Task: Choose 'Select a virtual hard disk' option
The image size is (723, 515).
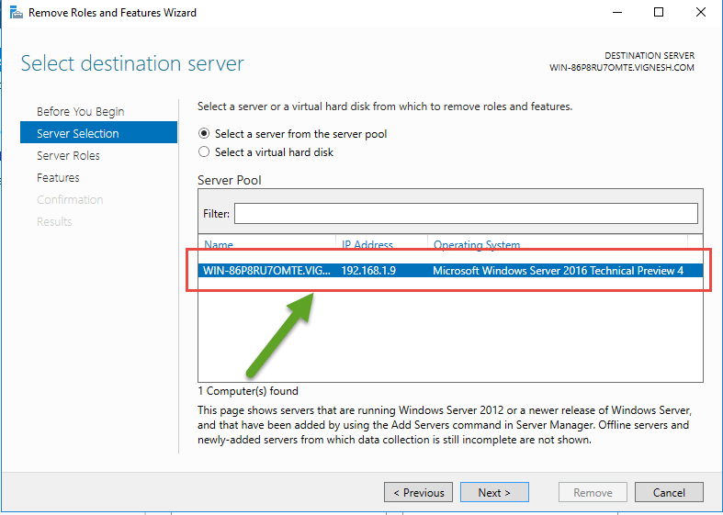Action: pyautogui.click(x=205, y=152)
